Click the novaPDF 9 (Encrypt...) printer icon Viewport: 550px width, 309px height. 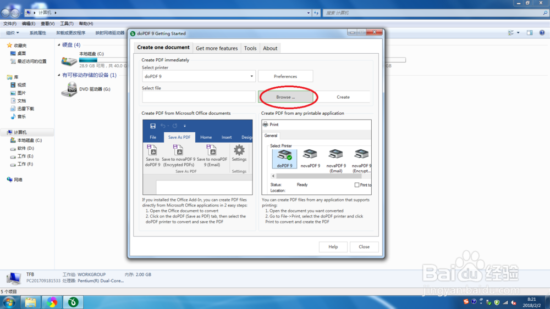pyautogui.click(x=361, y=161)
